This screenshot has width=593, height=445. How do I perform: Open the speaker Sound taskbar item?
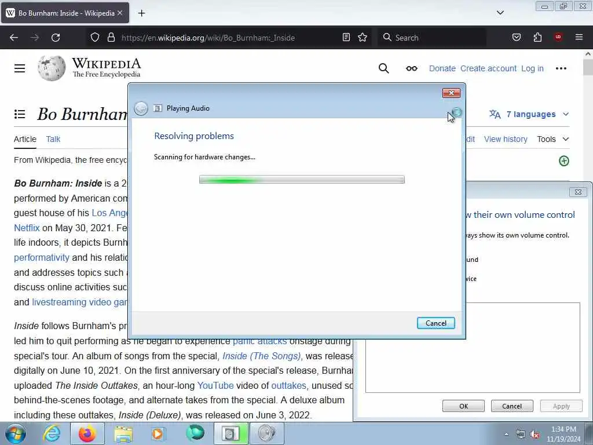267,433
